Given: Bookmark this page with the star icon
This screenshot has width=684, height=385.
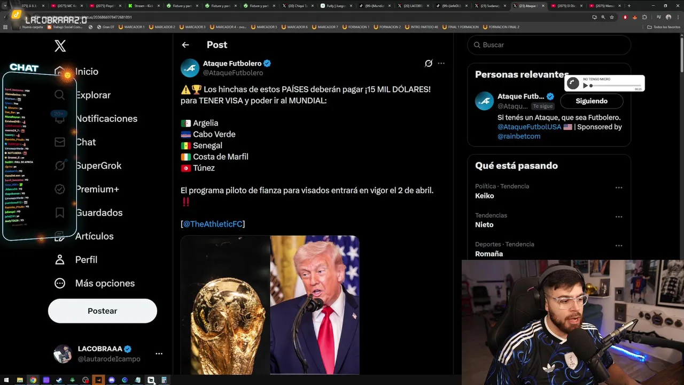Looking at the screenshot, I should [x=612, y=17].
